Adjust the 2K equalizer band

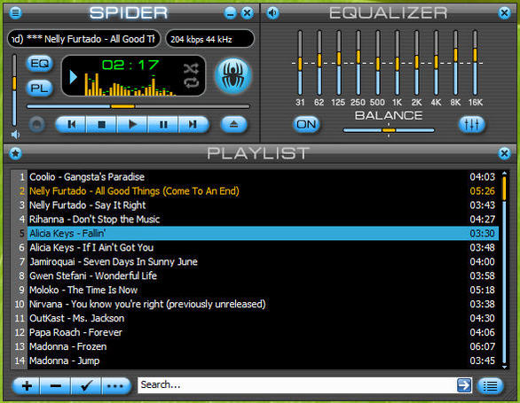tap(416, 63)
